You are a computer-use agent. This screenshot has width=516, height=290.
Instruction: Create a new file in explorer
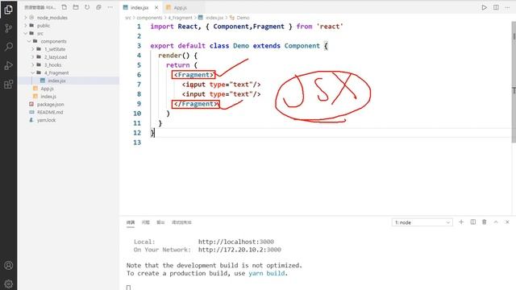point(64,7)
